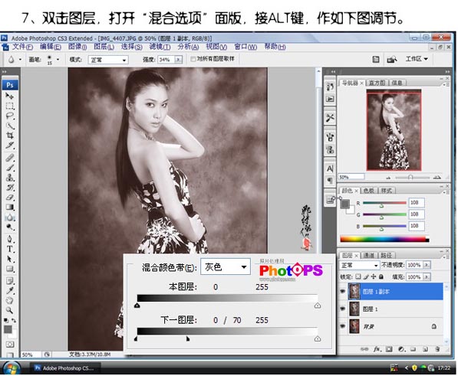Open the Actions panel icon in dock
The width and height of the screenshot is (458, 376).
(x=330, y=99)
